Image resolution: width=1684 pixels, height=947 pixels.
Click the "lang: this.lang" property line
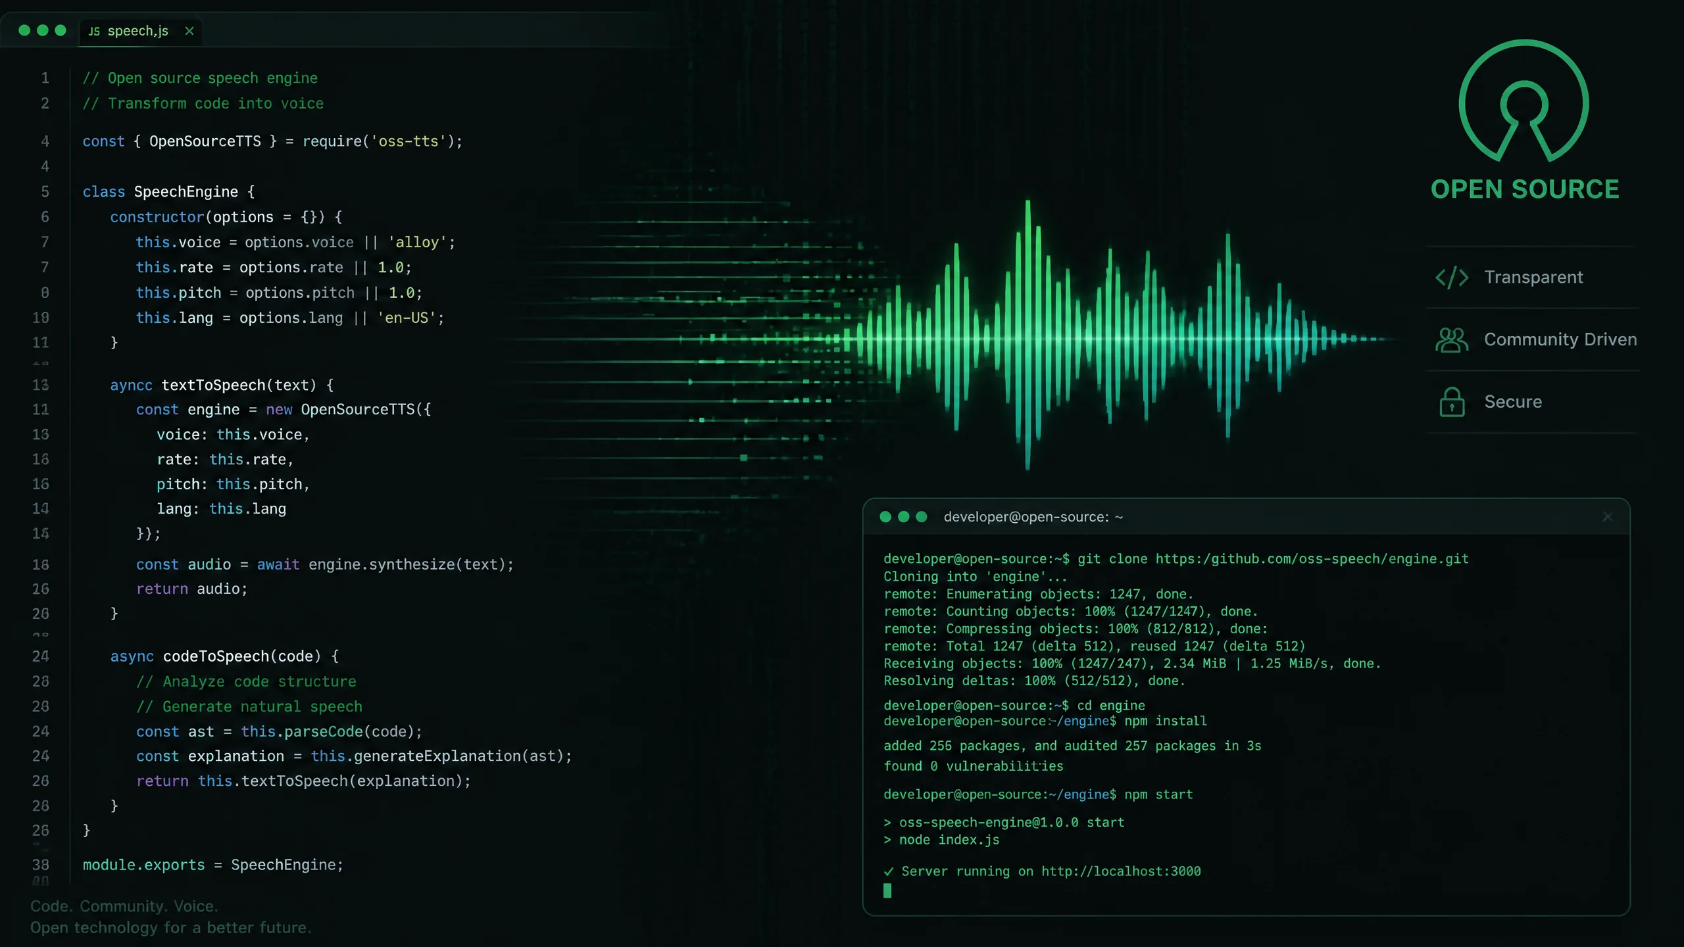(x=222, y=509)
